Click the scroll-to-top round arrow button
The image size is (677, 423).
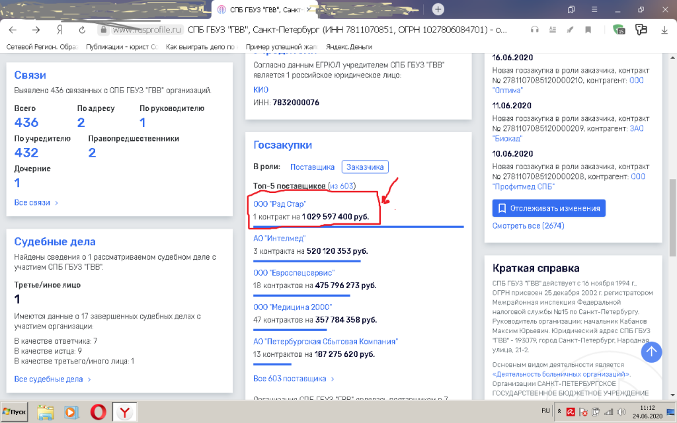tap(652, 352)
